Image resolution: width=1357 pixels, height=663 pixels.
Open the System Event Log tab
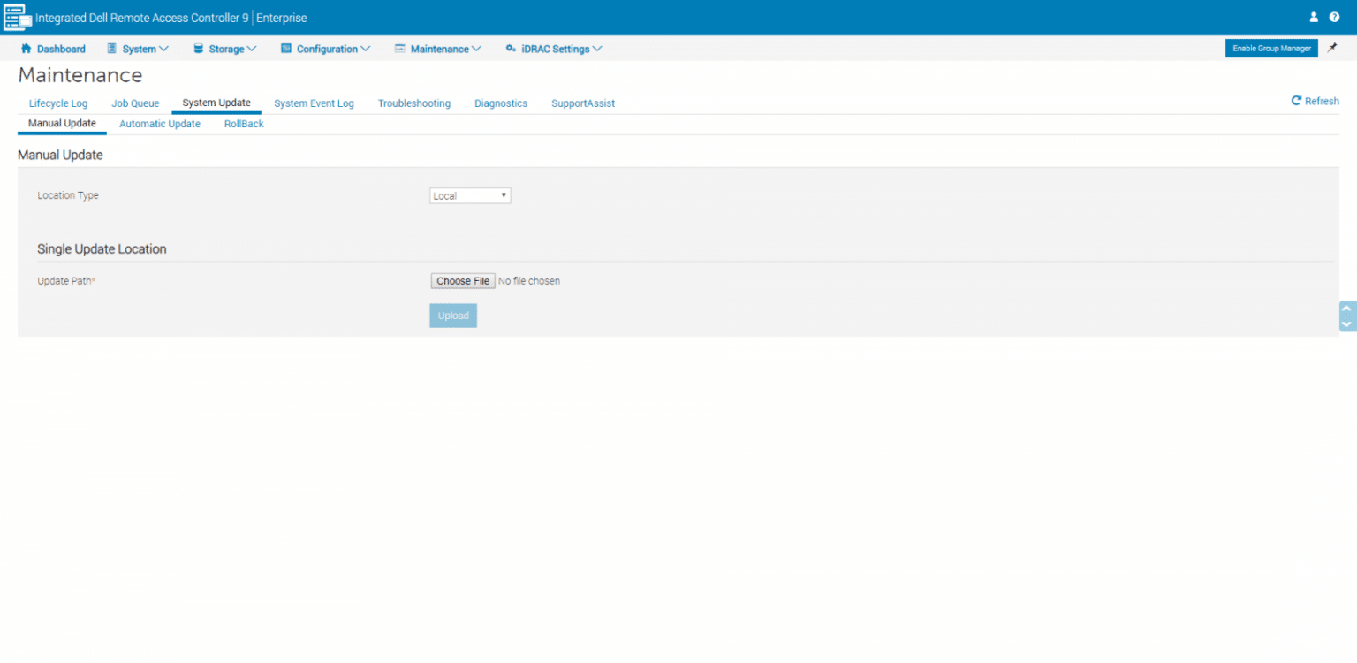pos(314,103)
